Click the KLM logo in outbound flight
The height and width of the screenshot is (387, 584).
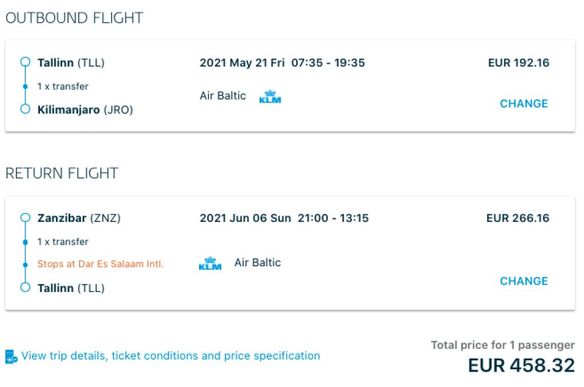(270, 97)
